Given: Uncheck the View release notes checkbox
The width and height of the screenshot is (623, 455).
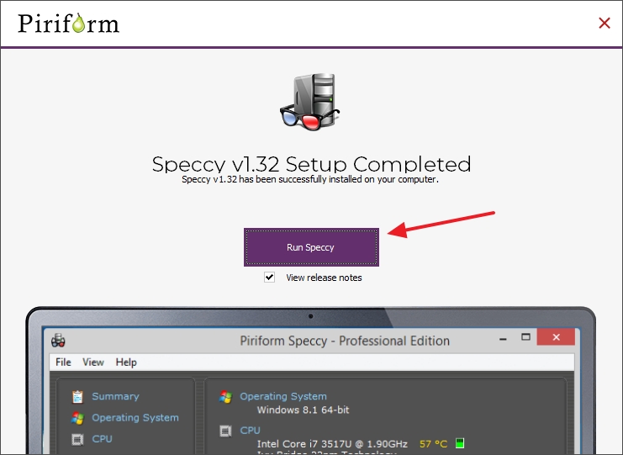Looking at the screenshot, I should [x=270, y=278].
